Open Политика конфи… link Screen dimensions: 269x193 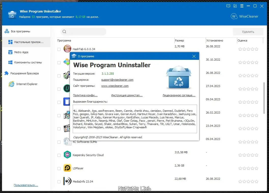point(85,95)
